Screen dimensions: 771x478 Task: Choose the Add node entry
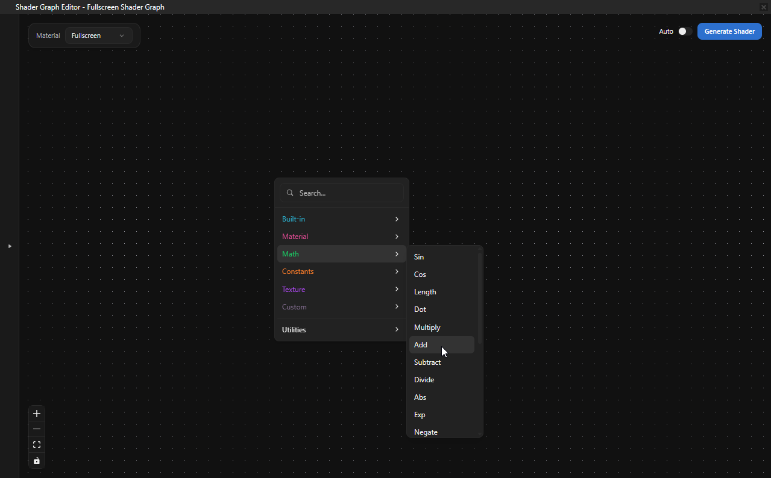coord(442,345)
